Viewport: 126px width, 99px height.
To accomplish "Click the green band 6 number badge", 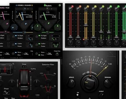I will (111, 7).
